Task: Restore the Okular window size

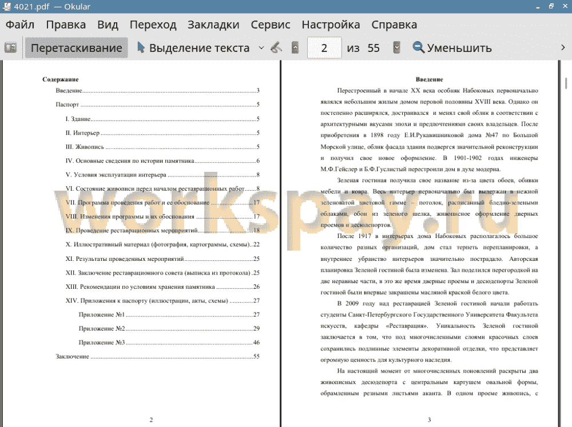Action: (551, 6)
